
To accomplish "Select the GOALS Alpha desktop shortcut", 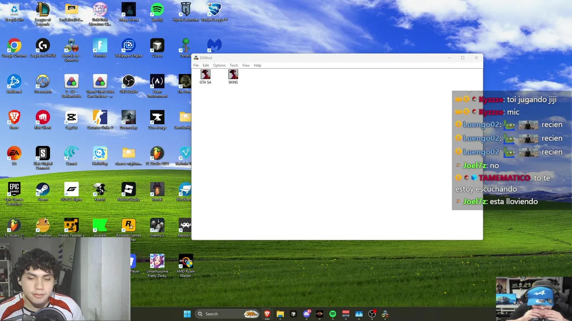I will [71, 192].
